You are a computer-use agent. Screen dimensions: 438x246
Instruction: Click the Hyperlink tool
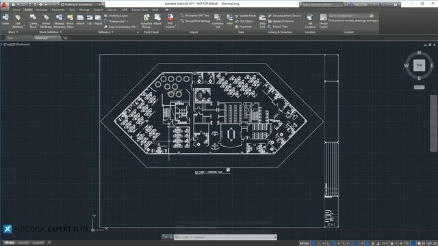click(x=243, y=27)
